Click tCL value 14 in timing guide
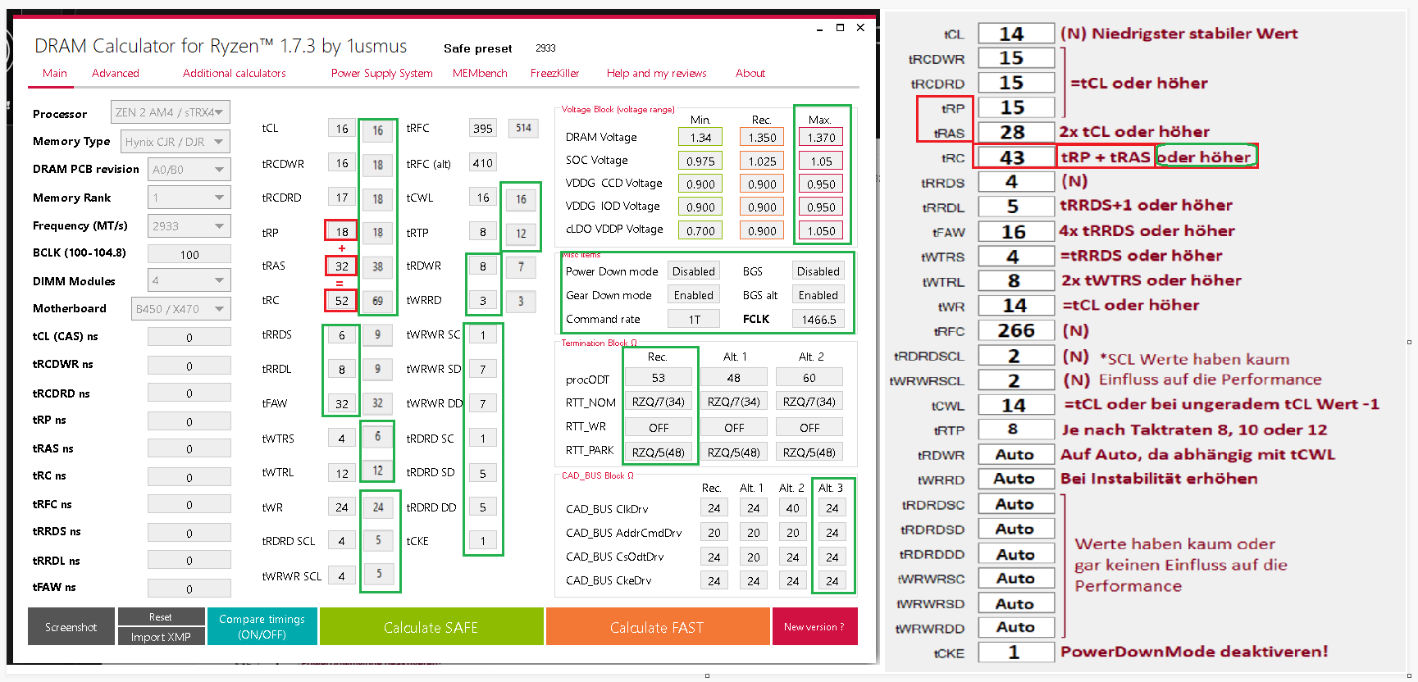Screen dimensions: 1418x682 [1016, 34]
